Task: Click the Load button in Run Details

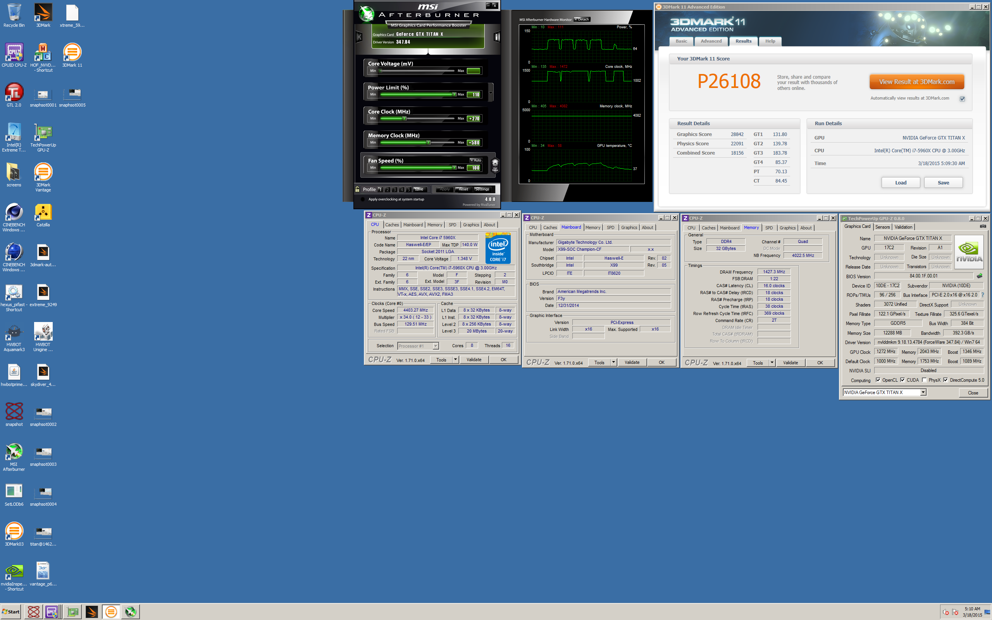Action: click(901, 183)
